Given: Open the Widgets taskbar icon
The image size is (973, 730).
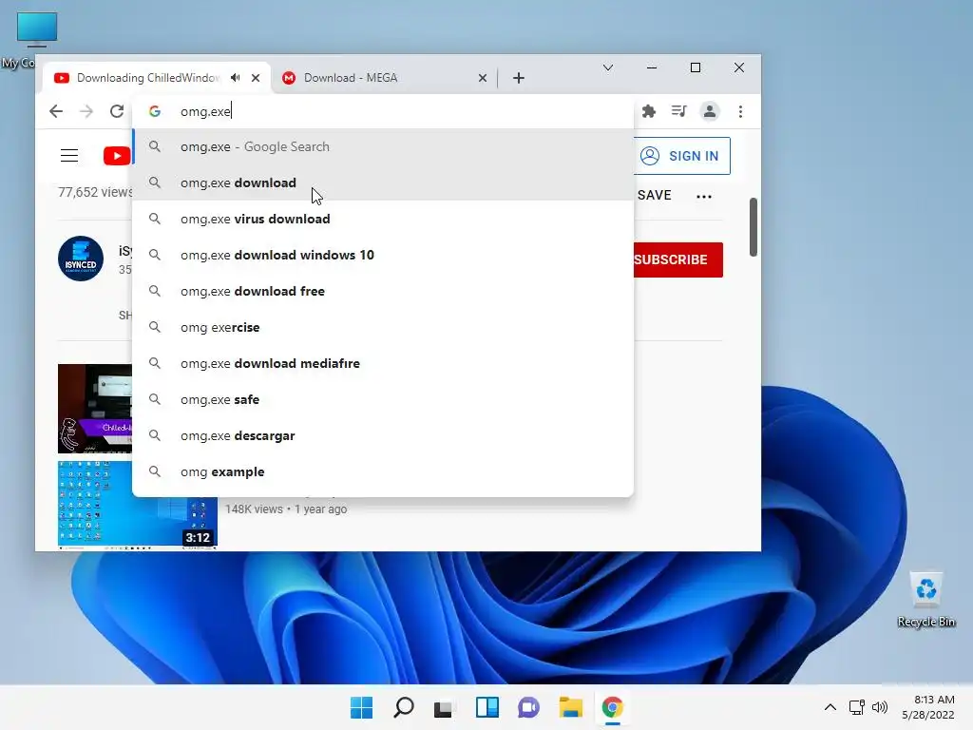Looking at the screenshot, I should coord(487,707).
